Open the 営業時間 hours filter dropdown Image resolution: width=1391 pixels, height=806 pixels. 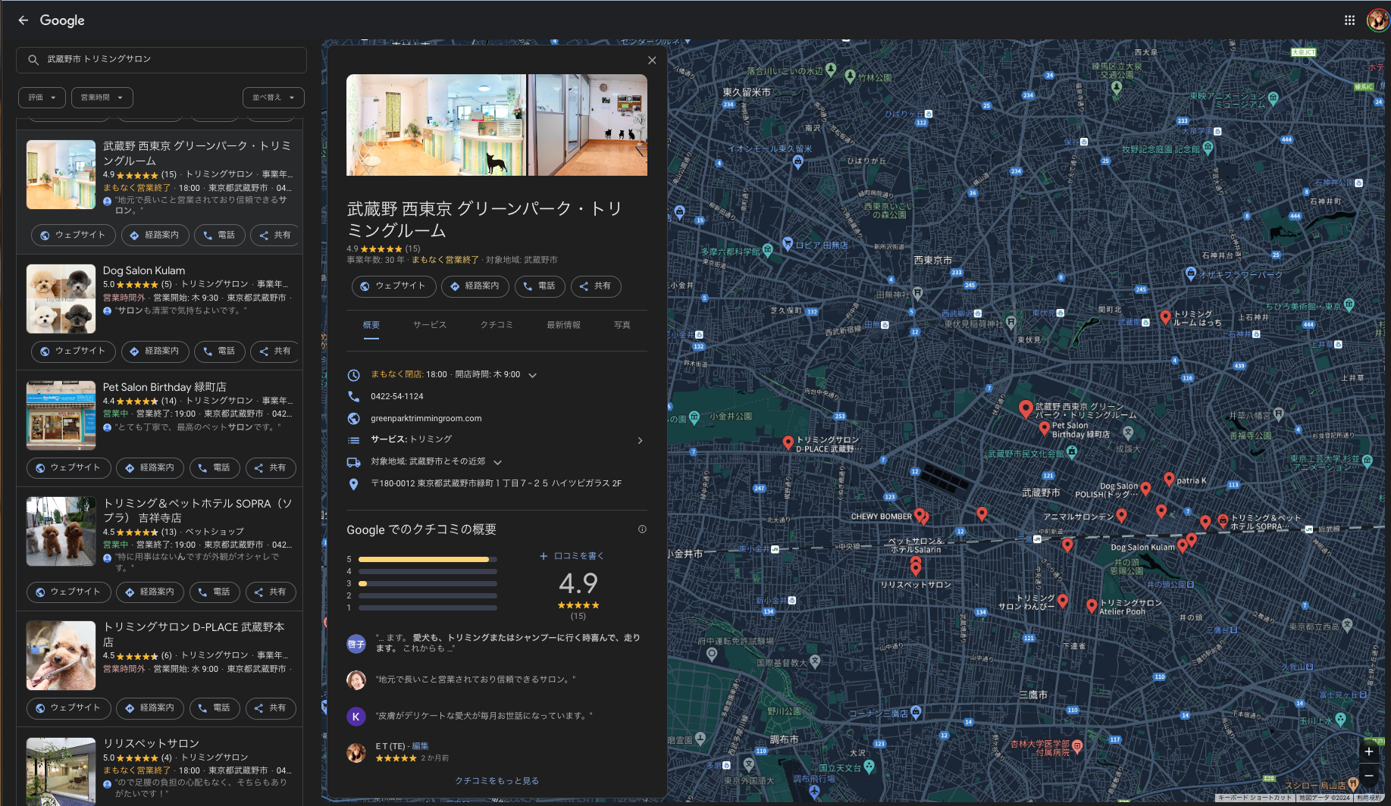(102, 97)
